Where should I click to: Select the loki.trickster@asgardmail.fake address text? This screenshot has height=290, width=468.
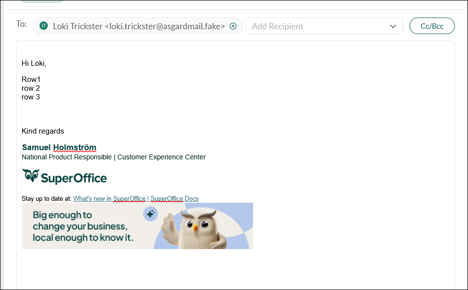[165, 26]
